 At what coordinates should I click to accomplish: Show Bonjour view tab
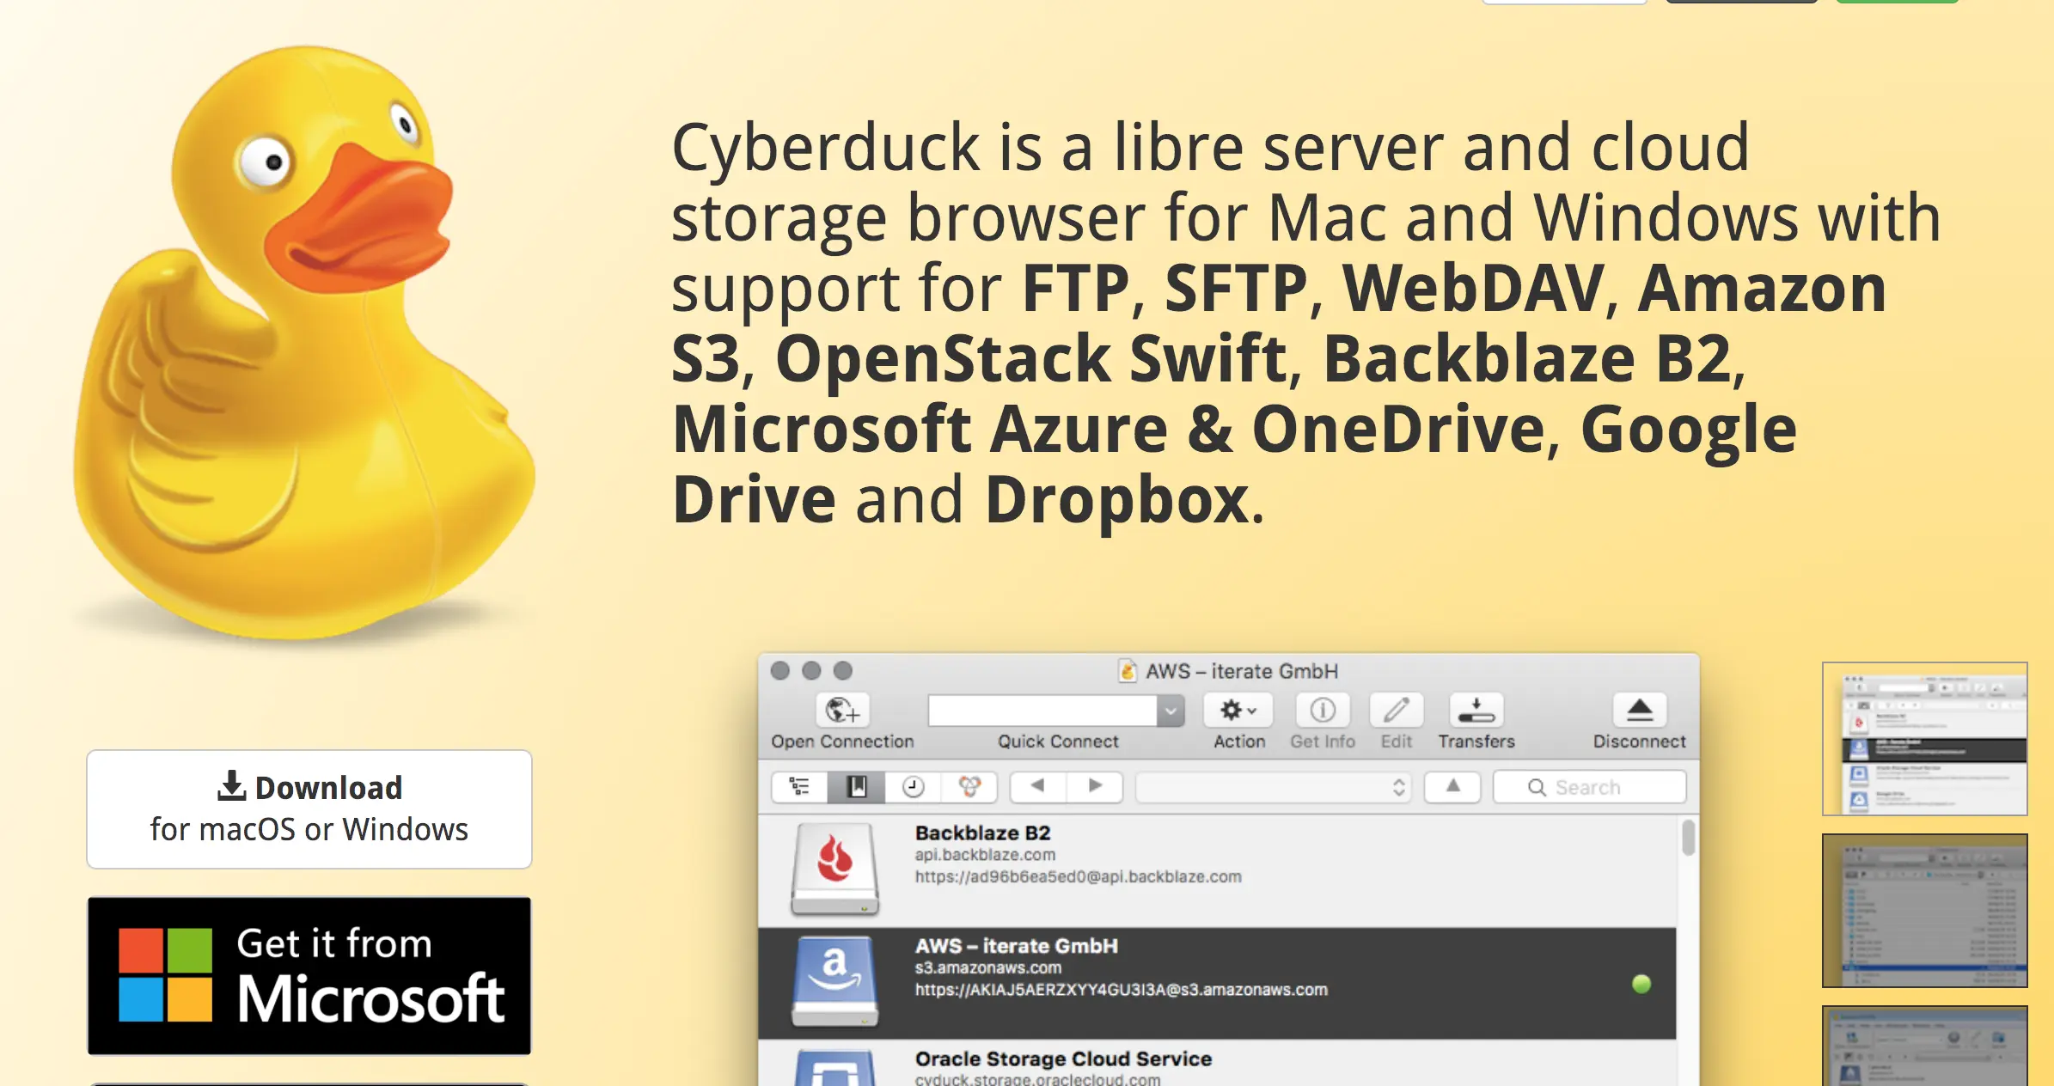point(969,786)
